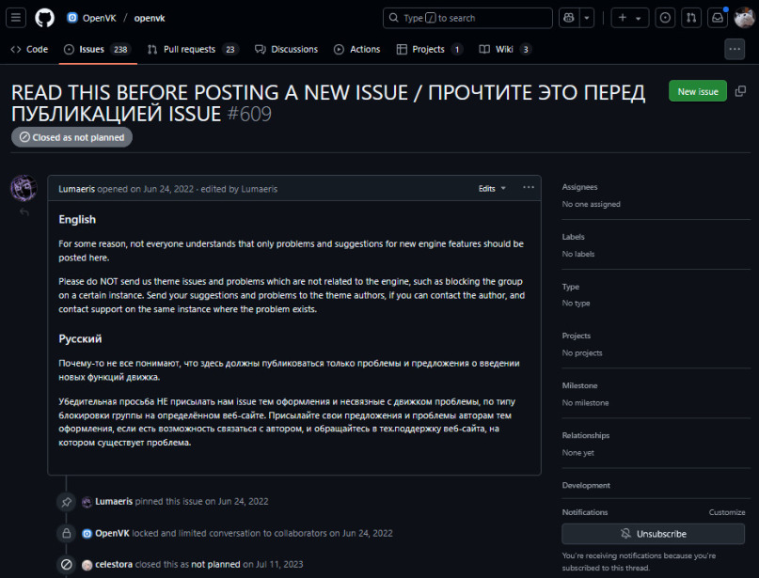Image resolution: width=759 pixels, height=578 pixels.
Task: Open the hamburger navigation menu
Action: pos(16,18)
